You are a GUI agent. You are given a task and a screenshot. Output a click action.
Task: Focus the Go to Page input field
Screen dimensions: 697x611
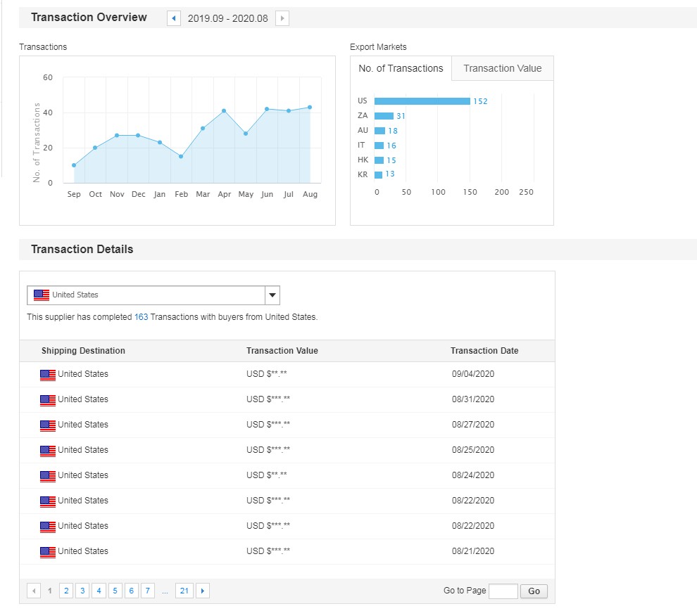503,591
